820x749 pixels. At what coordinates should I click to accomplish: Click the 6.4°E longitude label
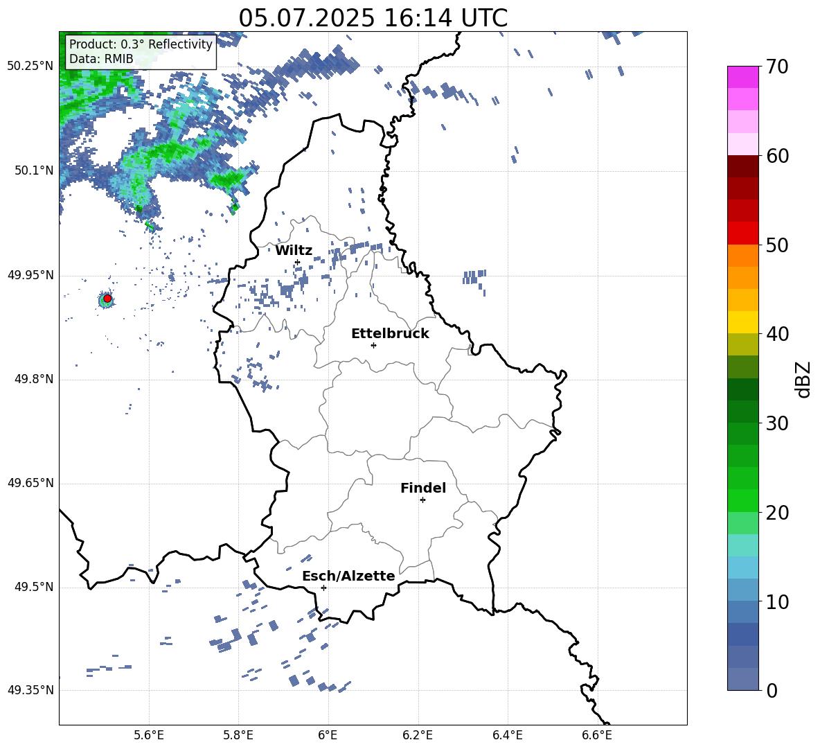(x=507, y=735)
